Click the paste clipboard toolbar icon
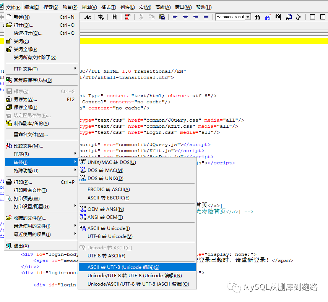This screenshot has height=302, width=328. pyautogui.click(x=162, y=17)
